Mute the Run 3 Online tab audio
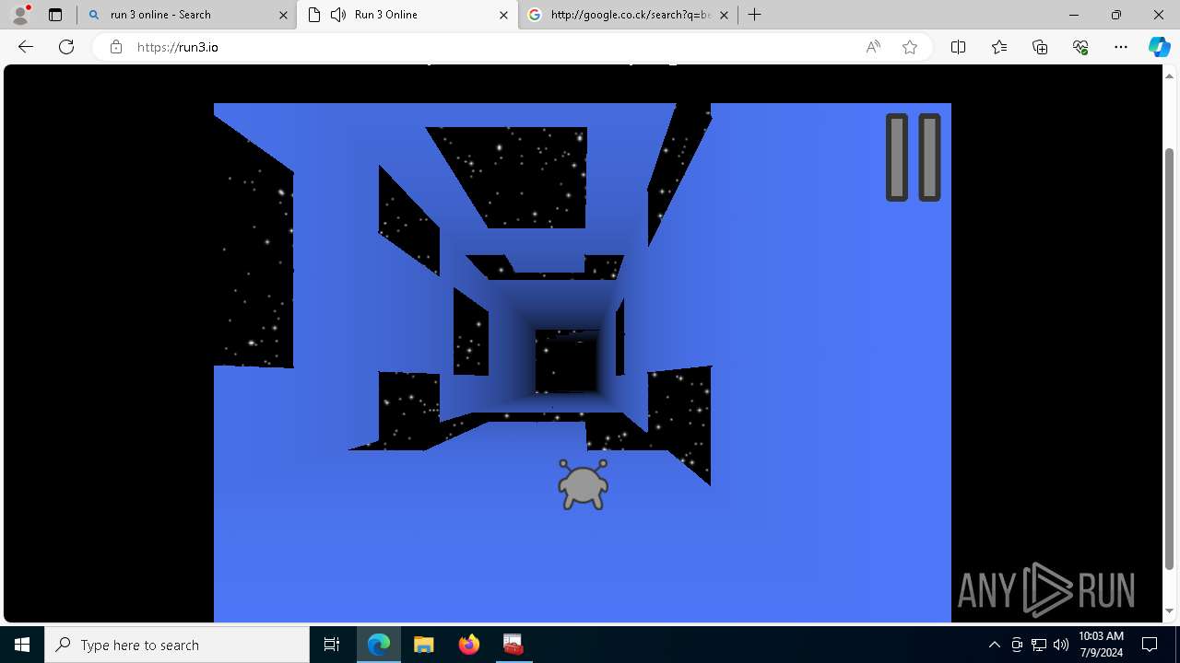The width and height of the screenshot is (1180, 663). point(338,15)
